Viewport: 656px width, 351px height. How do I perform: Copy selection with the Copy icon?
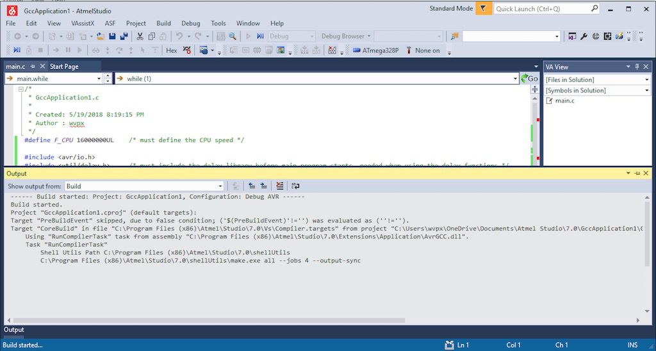pos(151,37)
